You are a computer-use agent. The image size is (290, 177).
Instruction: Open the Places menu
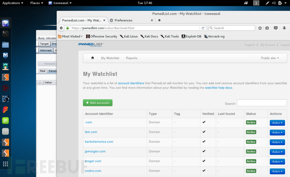[x=37, y=3]
